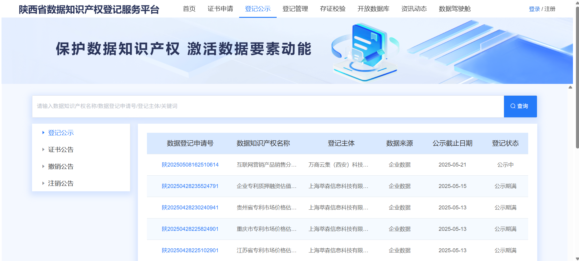Open the 资讯动态 navigation item
Screen dimensions: 579x261
[x=414, y=9]
